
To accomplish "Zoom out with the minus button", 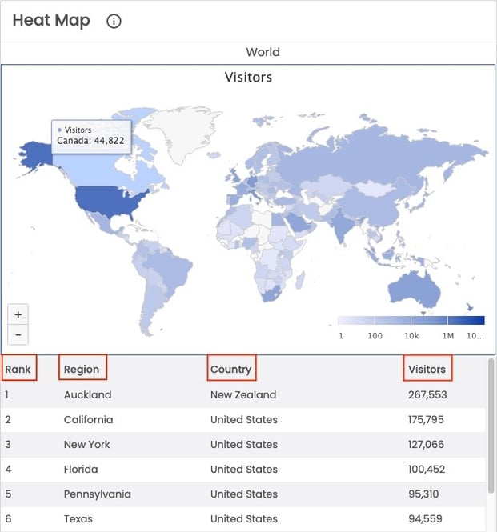I will [x=18, y=335].
